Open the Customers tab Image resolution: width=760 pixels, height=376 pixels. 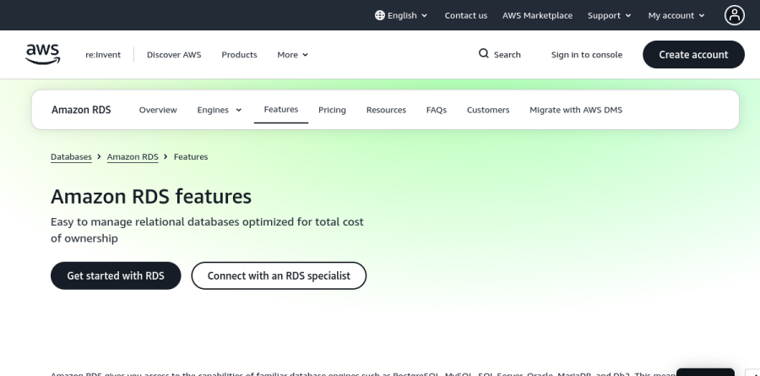(488, 110)
